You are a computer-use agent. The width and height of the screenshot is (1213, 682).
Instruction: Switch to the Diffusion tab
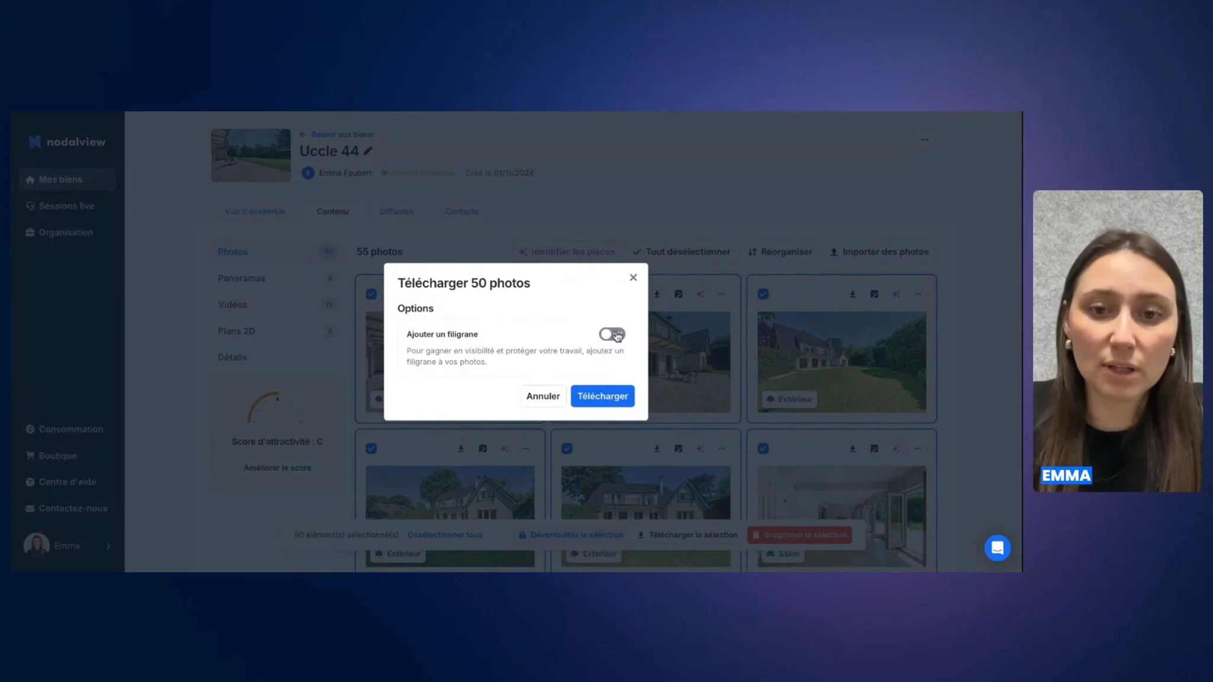coord(397,211)
